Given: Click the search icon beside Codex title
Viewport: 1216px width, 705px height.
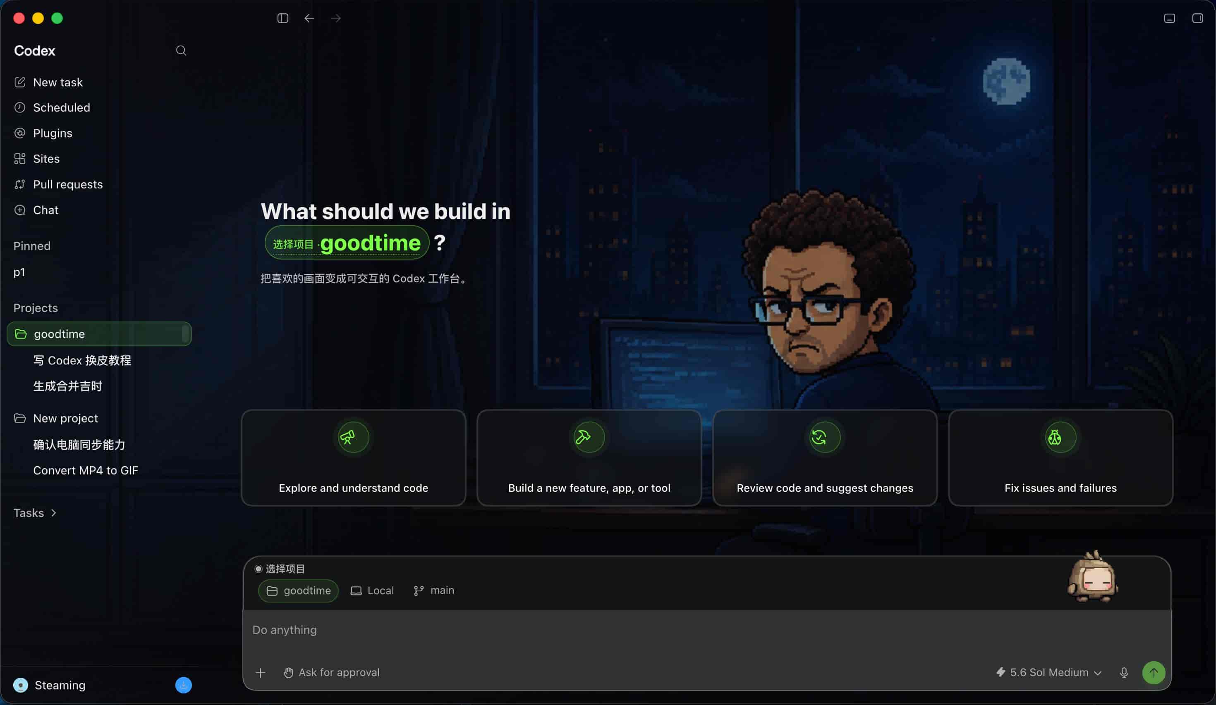Looking at the screenshot, I should pyautogui.click(x=181, y=51).
